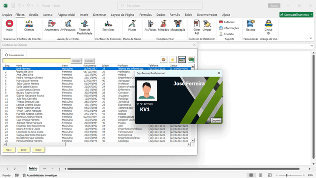
Task: Click the yellow tag icon button
Action: point(172,59)
